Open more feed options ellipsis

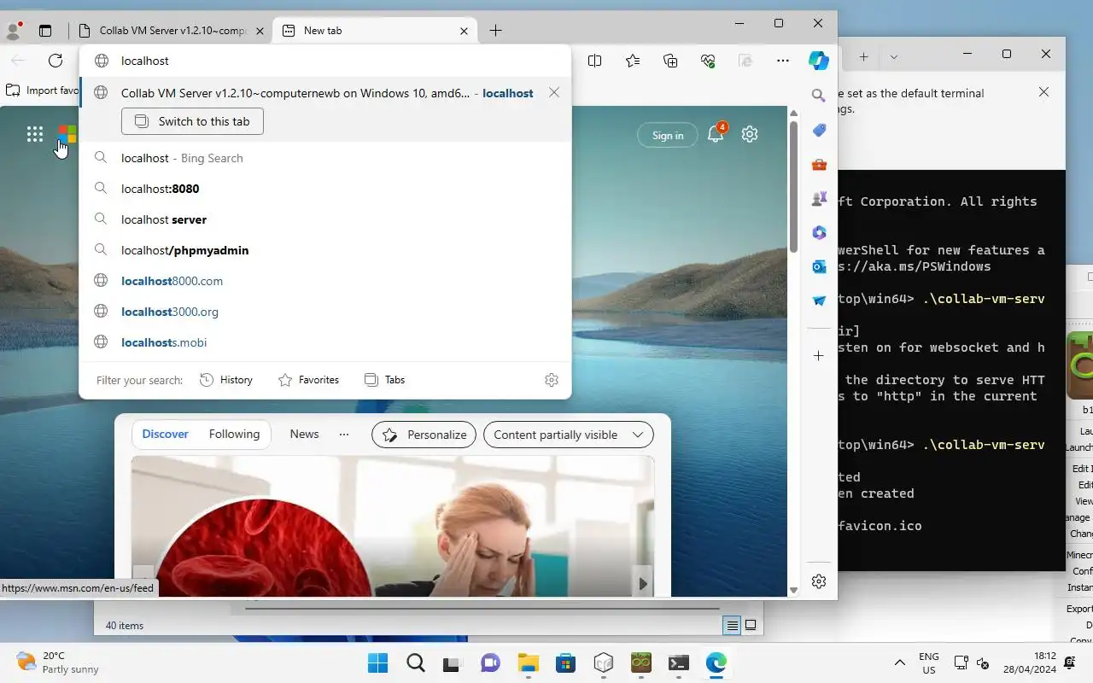[344, 435]
